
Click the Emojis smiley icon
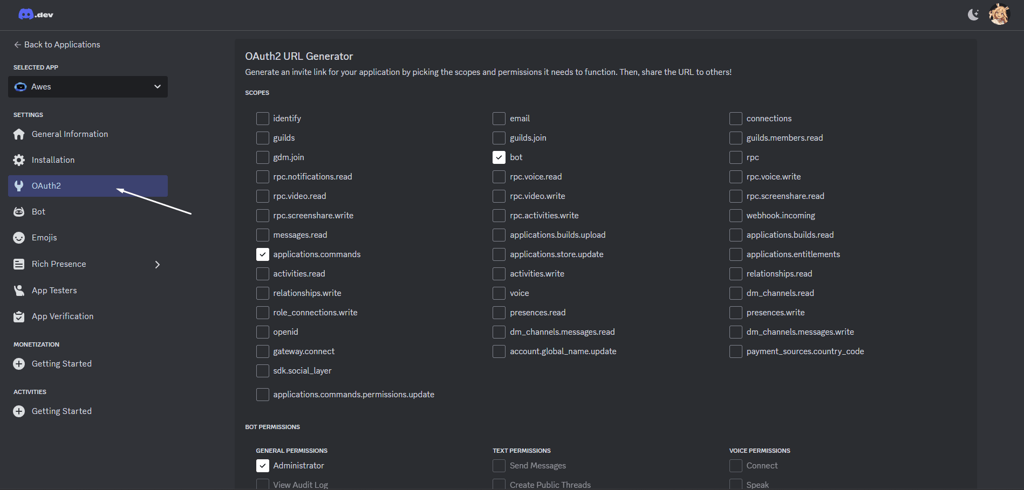[x=19, y=238]
